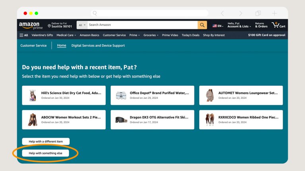The width and height of the screenshot is (305, 171).
Task: Click the browser address bar
Action: pyautogui.click(x=150, y=13)
